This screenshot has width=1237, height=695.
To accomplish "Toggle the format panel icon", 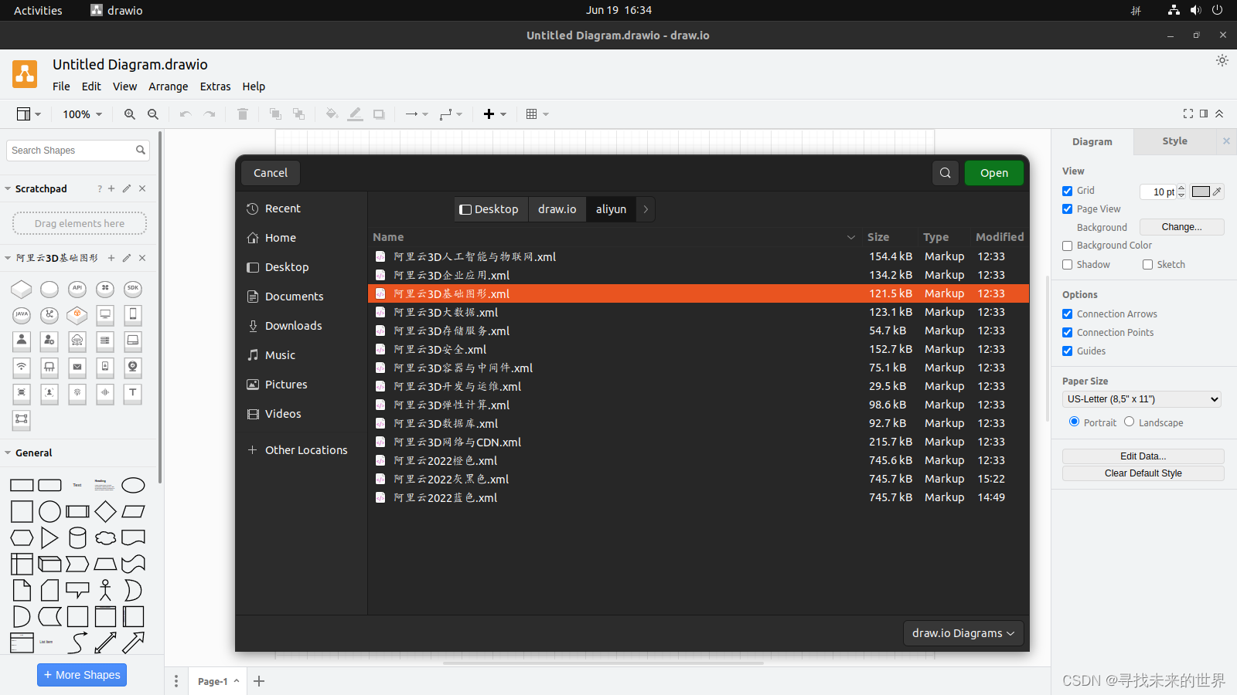I will [x=1204, y=114].
